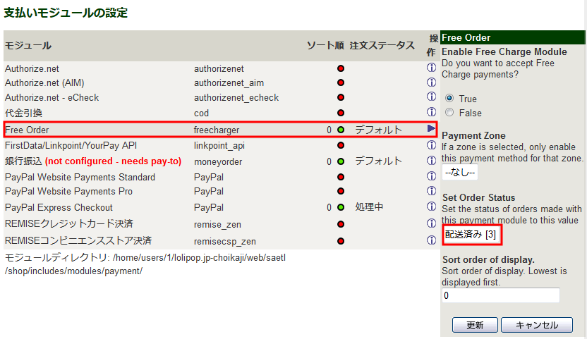587x339 pixels.
Task: Click the 更新 update button
Action: 475,325
